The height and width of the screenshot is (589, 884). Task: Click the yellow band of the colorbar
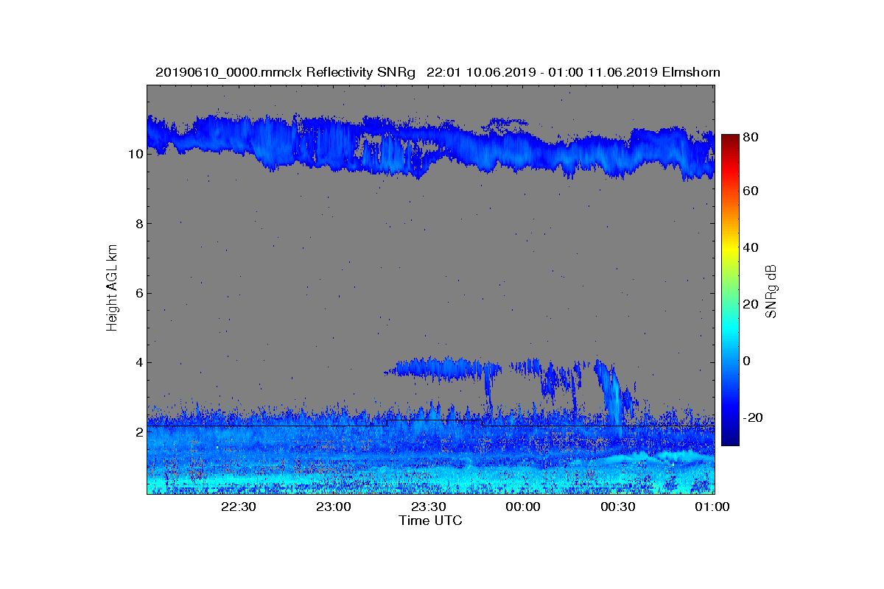(x=729, y=250)
